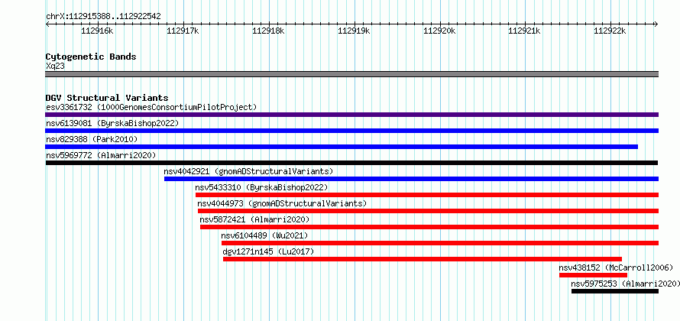Click the red dgv1271n145 variant bar

[x=423, y=259]
